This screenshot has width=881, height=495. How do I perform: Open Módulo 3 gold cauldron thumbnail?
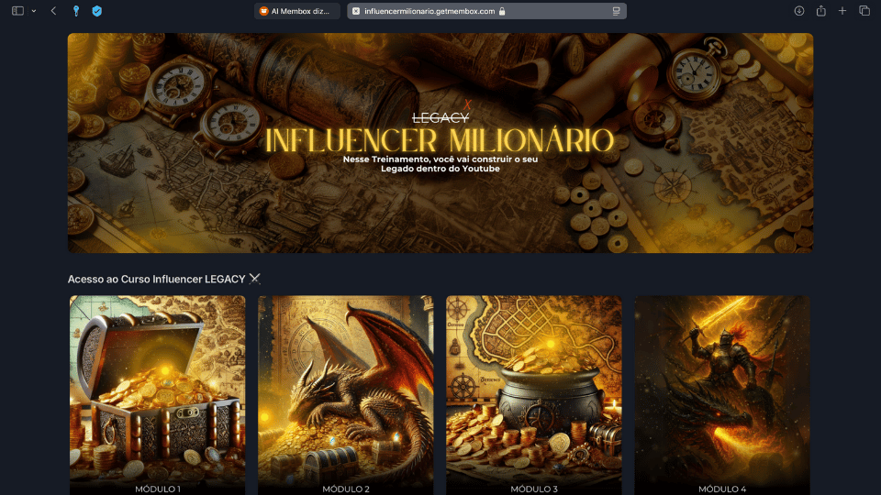point(534,395)
